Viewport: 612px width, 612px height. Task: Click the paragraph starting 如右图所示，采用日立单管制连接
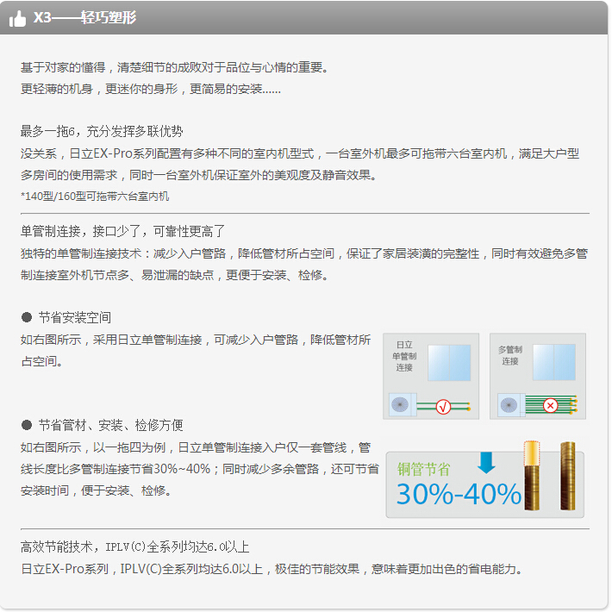196,350
